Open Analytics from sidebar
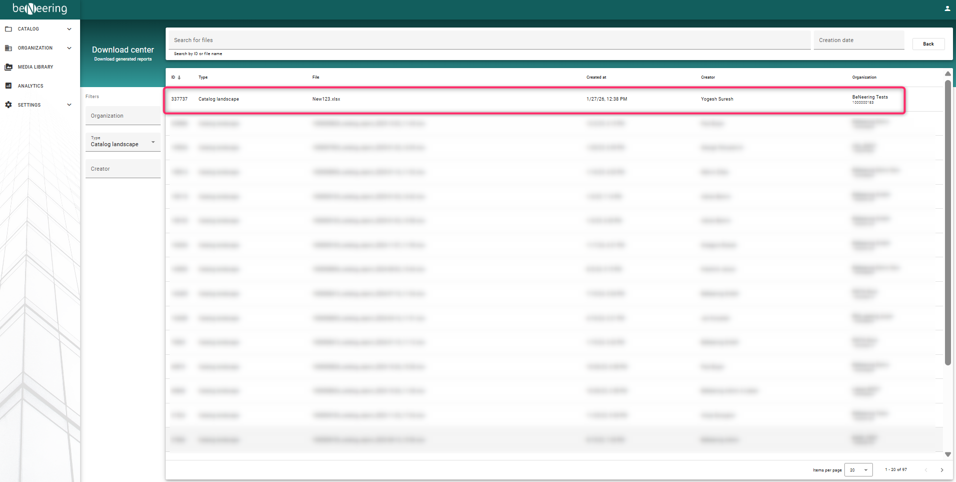This screenshot has width=956, height=482. 30,86
